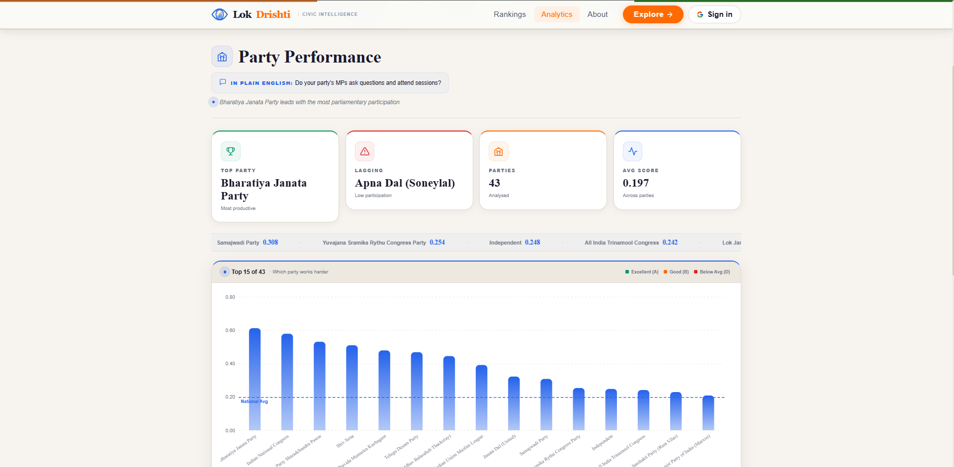Toggle the Good (B) legend item
The height and width of the screenshot is (467, 954).
click(x=676, y=271)
